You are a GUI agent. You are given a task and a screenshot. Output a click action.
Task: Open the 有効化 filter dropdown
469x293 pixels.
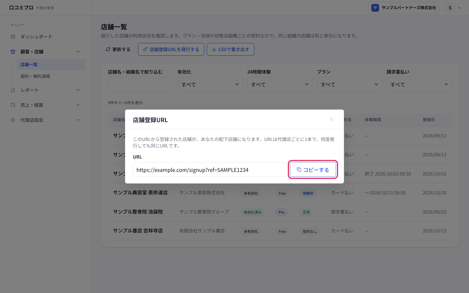210,84
